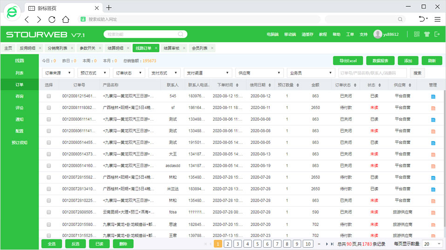Expand the 支付方式 dropdown
446x250 pixels.
coord(164,73)
